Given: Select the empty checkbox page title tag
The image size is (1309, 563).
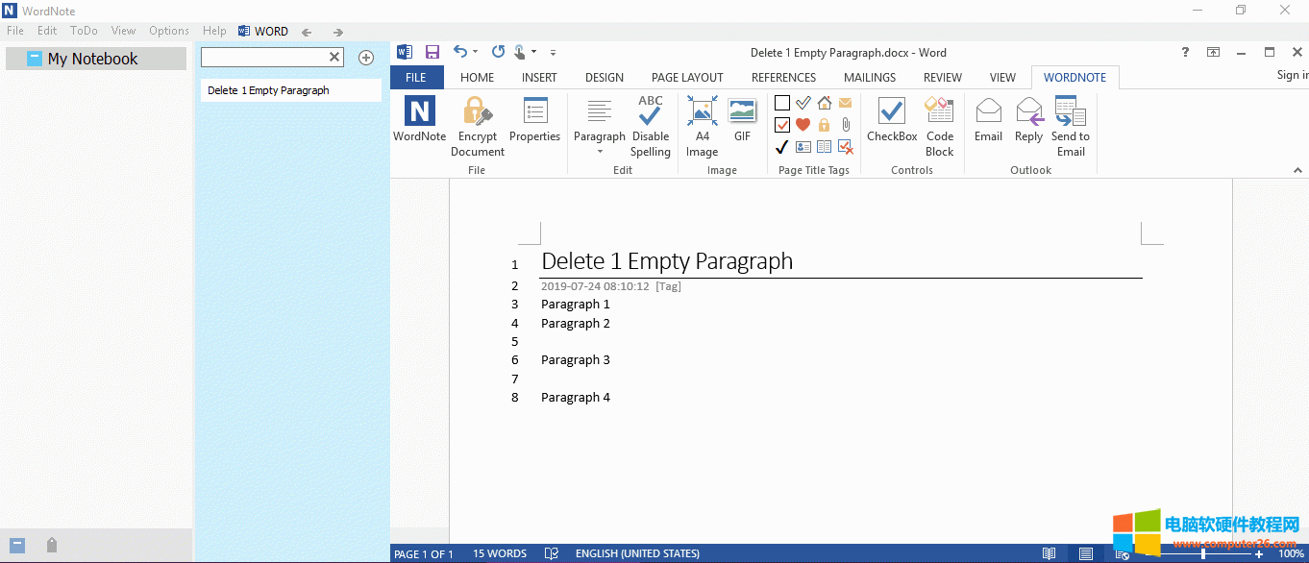Looking at the screenshot, I should tap(782, 103).
